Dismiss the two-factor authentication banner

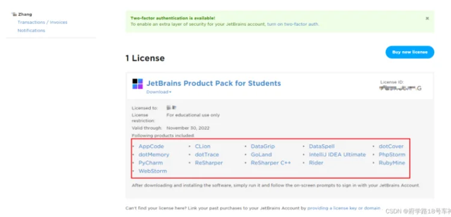(427, 18)
